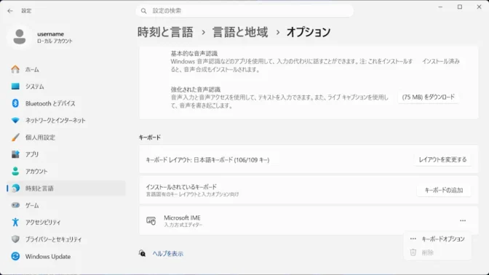Click the ellipsis icon beside キーボードオプション
The image size is (489, 275).
click(x=413, y=239)
